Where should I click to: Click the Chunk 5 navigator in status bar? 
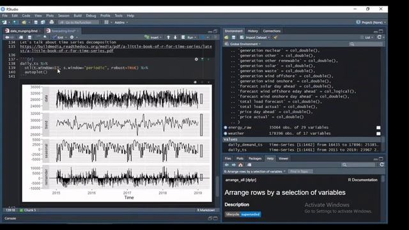[28, 210]
